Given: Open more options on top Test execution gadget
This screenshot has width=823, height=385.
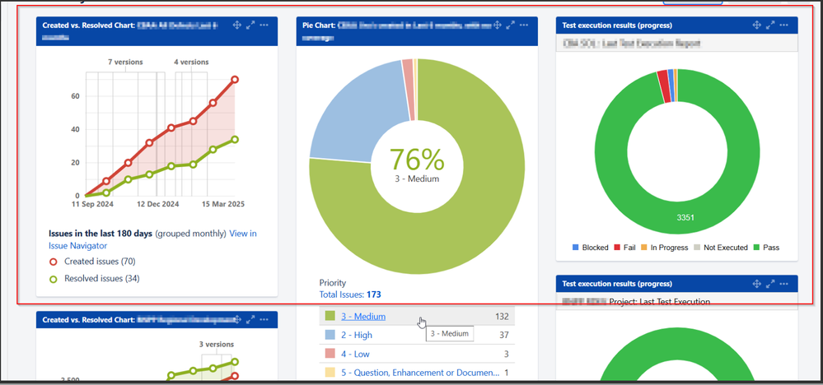Looking at the screenshot, I should click(x=784, y=26).
